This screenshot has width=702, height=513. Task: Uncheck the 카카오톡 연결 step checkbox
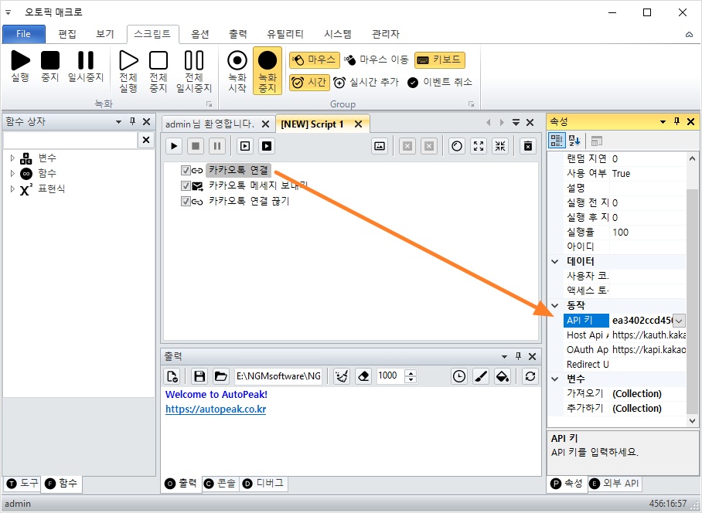tap(186, 171)
